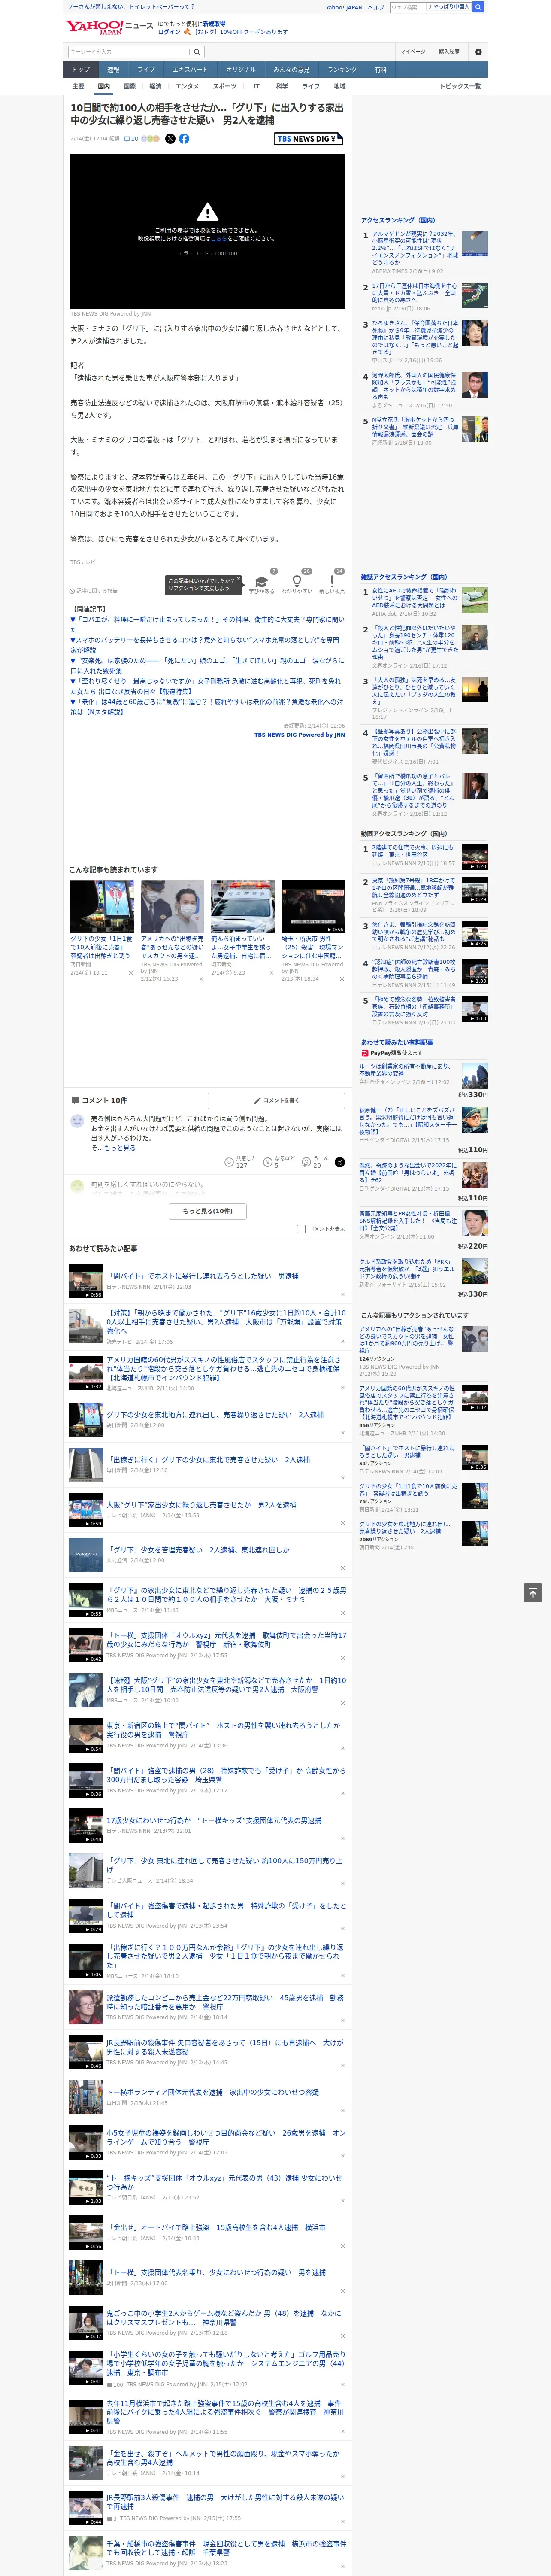Share the top comment on X
Image resolution: width=551 pixels, height=2576 pixels.
[339, 1162]
